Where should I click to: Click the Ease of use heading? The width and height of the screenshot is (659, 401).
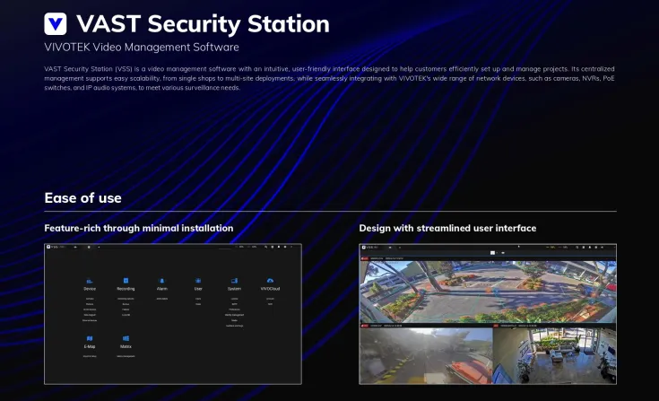pos(82,198)
